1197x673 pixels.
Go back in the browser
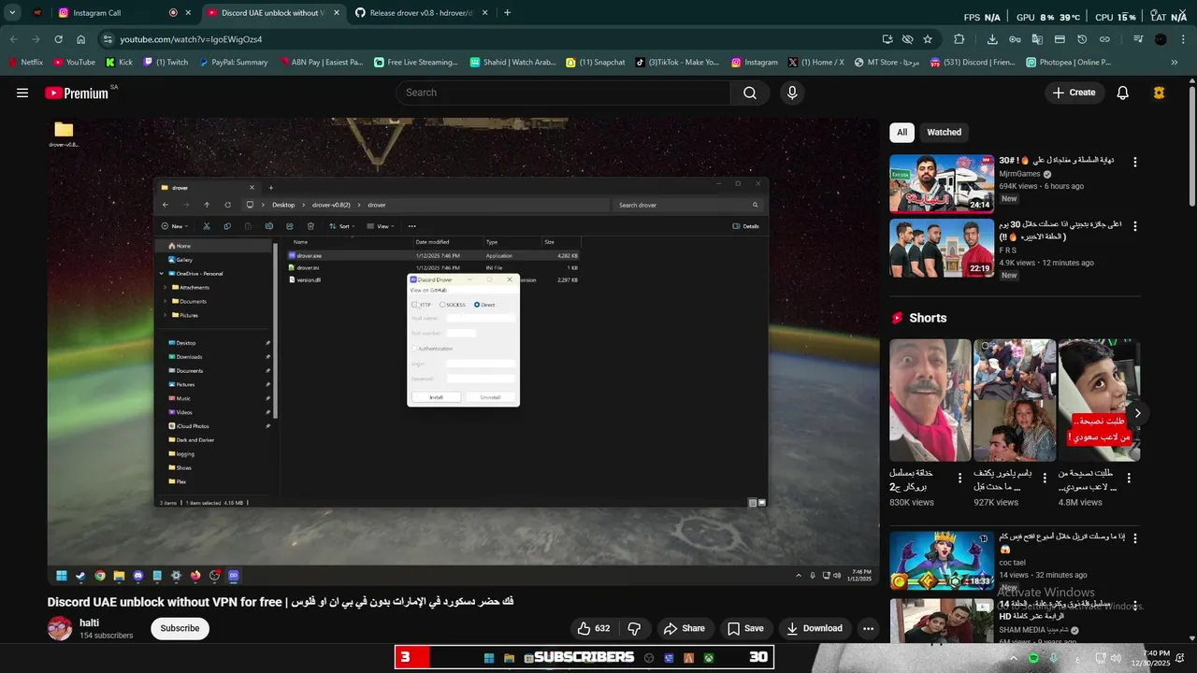tap(14, 39)
